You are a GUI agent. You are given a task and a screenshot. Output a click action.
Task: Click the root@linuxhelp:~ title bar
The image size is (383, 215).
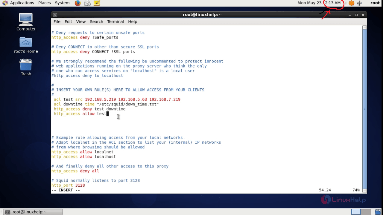point(202,15)
